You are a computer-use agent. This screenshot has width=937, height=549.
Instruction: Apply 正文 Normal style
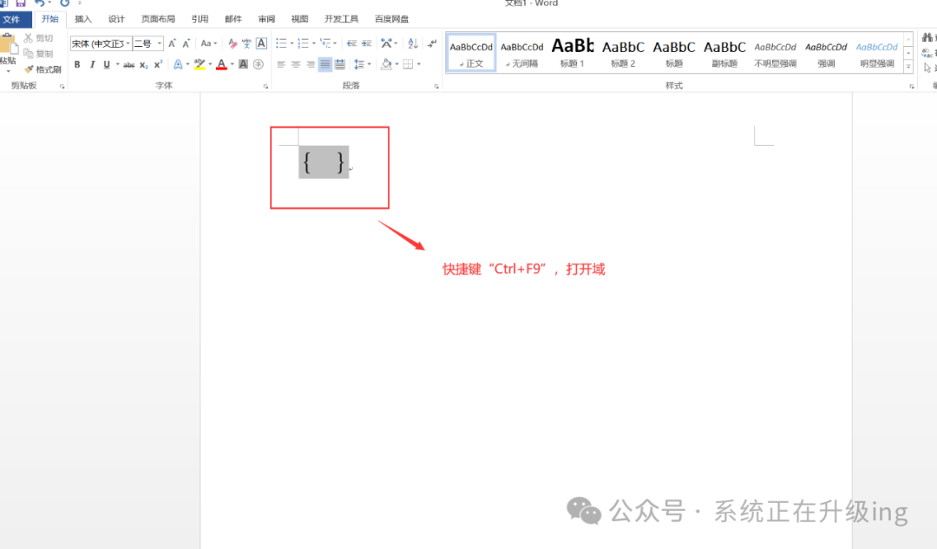(471, 53)
